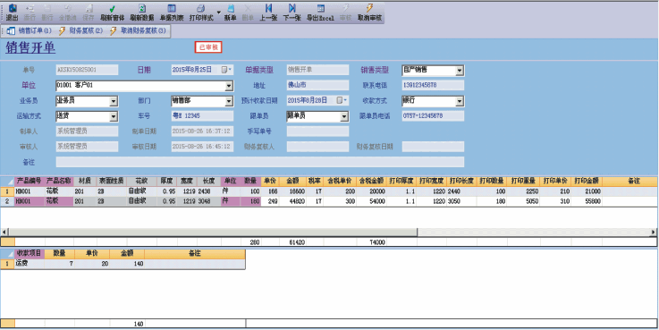The height and width of the screenshot is (330, 659).
Task: Open the 取消财务复核 (3) item
Action: (138, 30)
